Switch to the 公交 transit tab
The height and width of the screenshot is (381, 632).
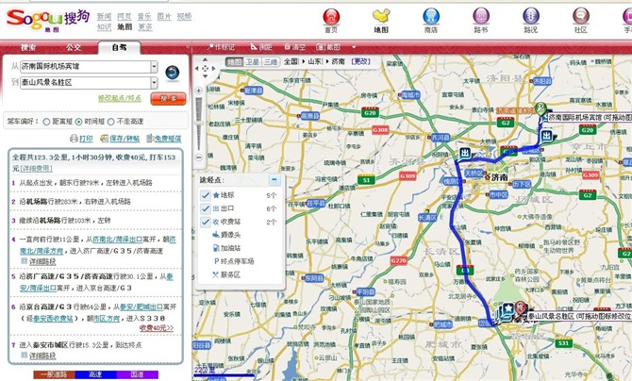coord(74,47)
